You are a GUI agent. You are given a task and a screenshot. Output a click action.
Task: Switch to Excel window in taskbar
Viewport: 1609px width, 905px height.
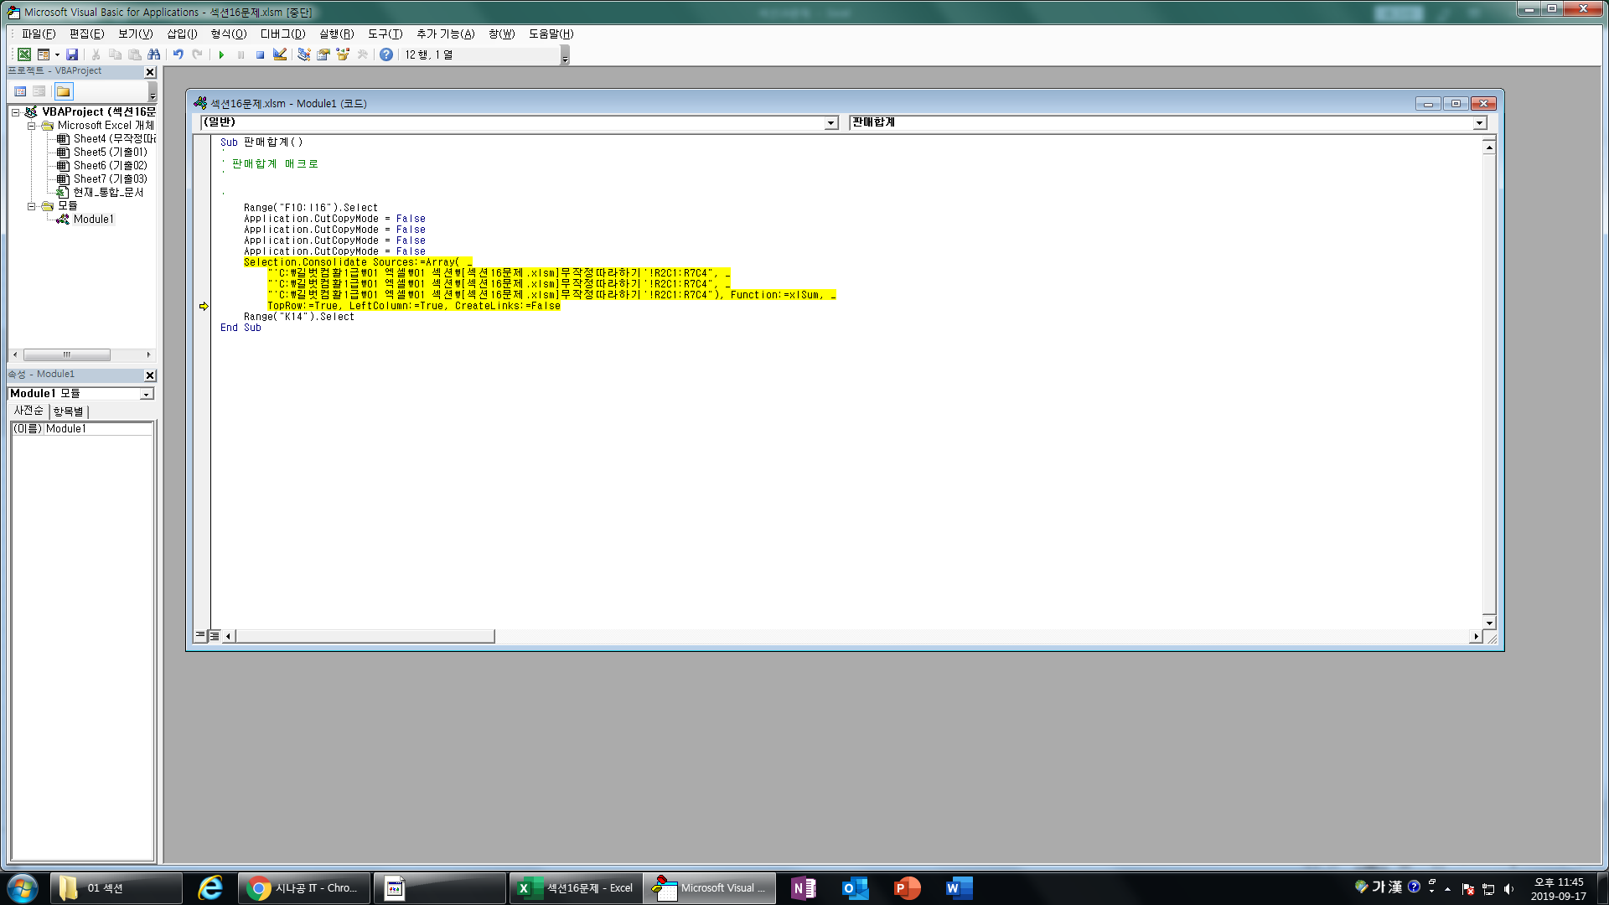coord(576,888)
